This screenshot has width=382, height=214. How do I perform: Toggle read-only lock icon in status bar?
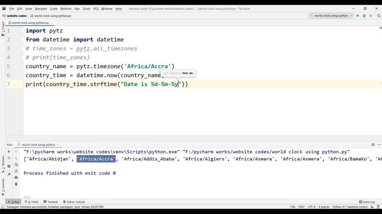[372, 207]
